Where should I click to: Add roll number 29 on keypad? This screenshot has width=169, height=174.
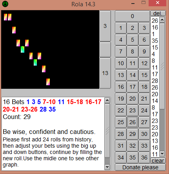(133, 134)
